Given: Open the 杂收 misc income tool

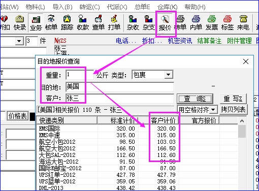Looking at the screenshot, I should (133, 23).
